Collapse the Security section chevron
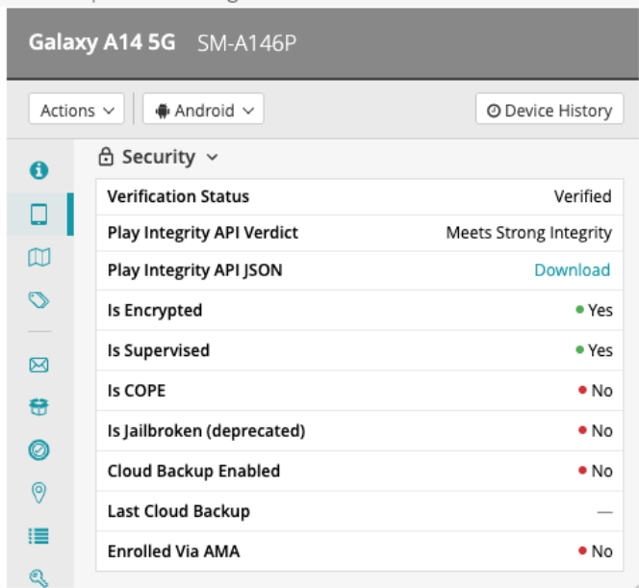The image size is (639, 588). click(212, 158)
